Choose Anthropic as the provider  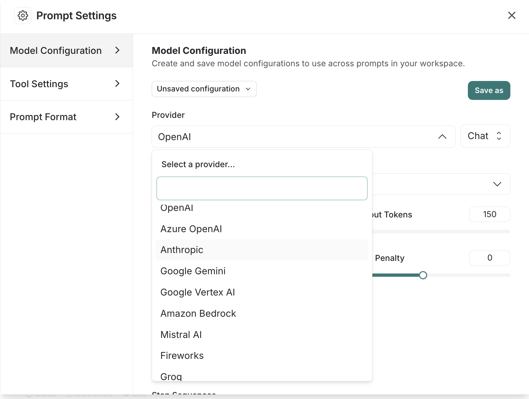[182, 250]
